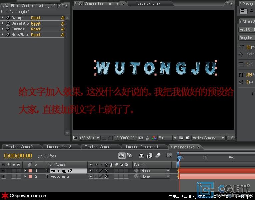Toggle the pixel aspect ratio correction icon

click(x=181, y=138)
